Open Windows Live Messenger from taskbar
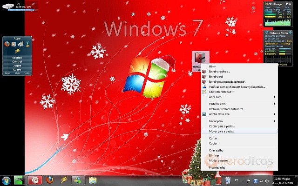The width and height of the screenshot is (298, 186). tap(78, 180)
